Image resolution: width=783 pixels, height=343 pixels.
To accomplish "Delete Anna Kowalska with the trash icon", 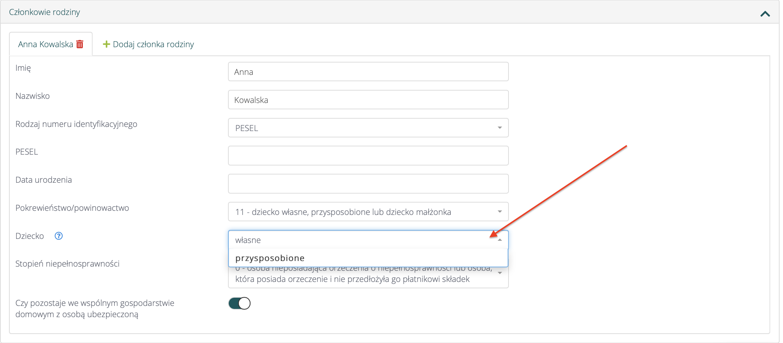I will tap(80, 44).
